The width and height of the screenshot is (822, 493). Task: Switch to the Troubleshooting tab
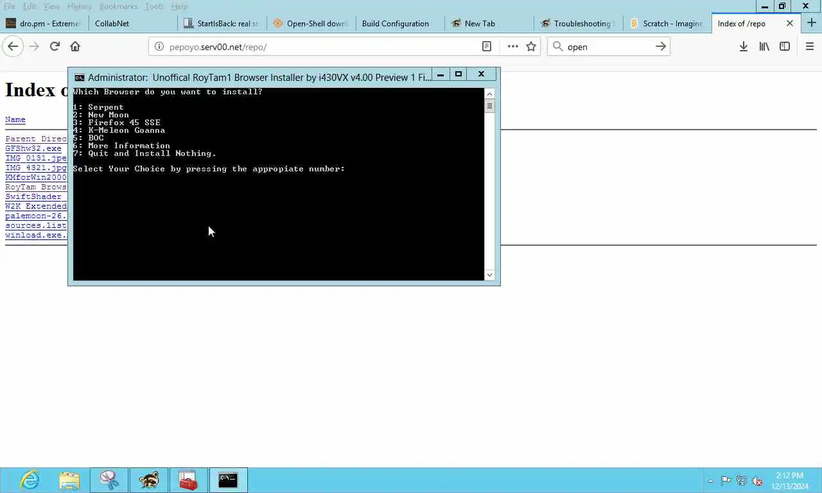point(578,23)
